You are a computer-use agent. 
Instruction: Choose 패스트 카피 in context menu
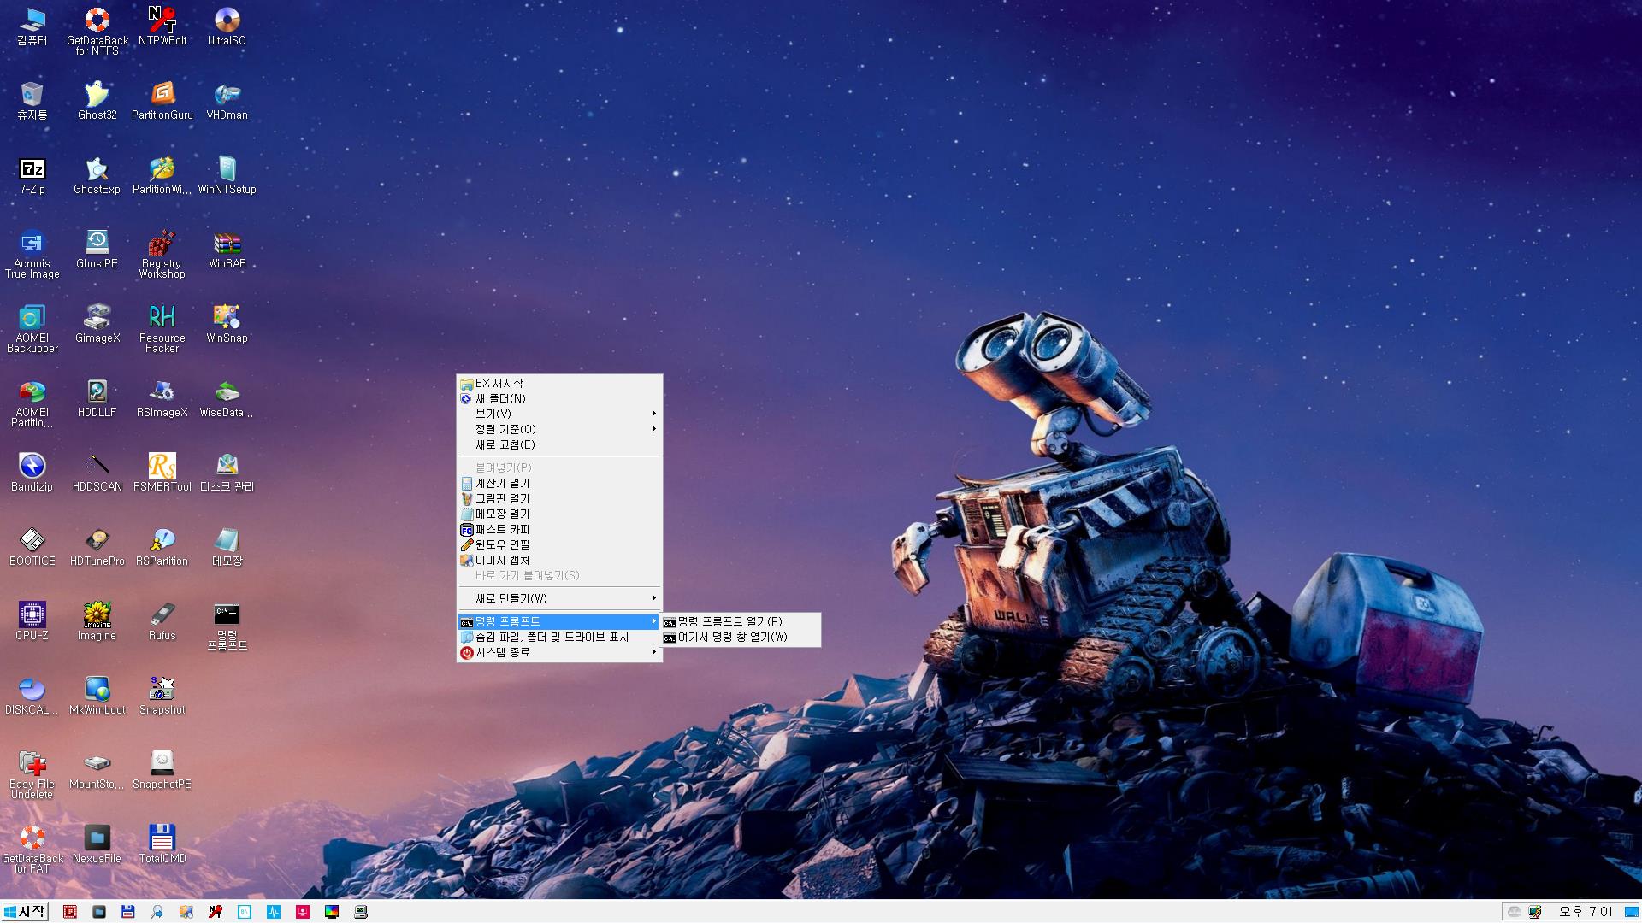pyautogui.click(x=559, y=529)
